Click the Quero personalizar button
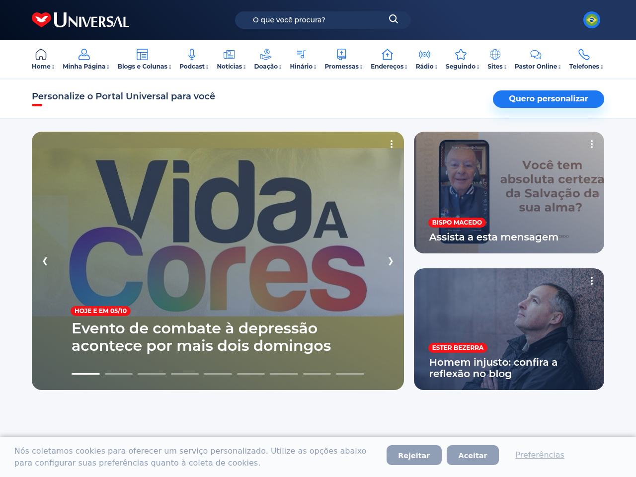 [x=549, y=99]
